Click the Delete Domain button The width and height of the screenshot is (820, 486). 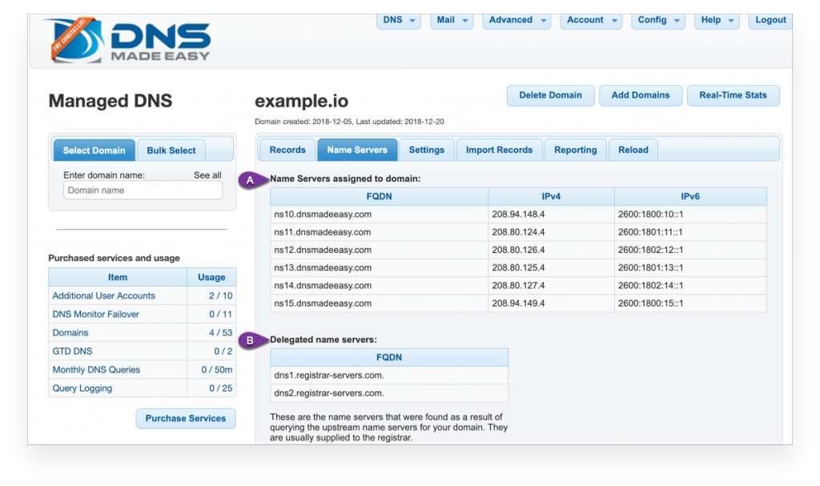click(550, 95)
